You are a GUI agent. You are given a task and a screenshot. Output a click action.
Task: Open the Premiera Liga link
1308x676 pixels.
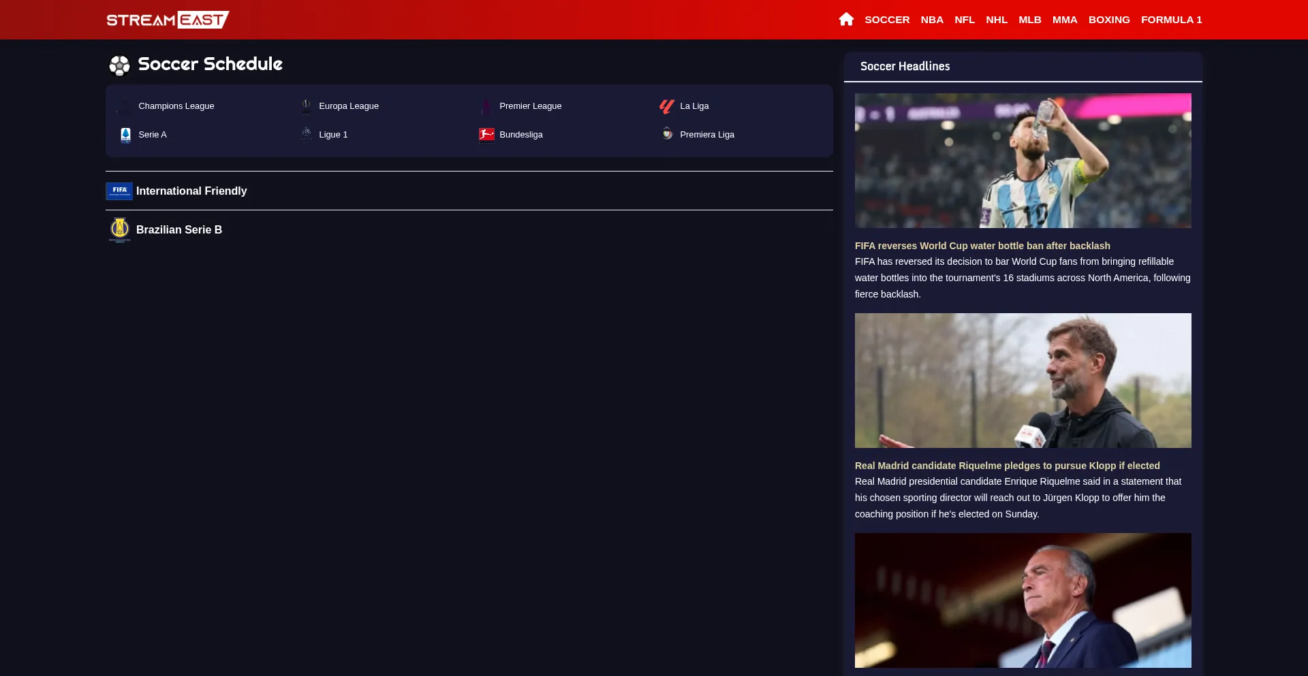pos(707,135)
